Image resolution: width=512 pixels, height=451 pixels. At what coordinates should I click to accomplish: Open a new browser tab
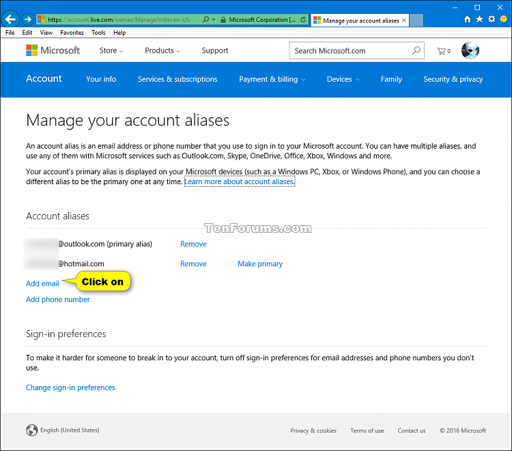tap(416, 20)
